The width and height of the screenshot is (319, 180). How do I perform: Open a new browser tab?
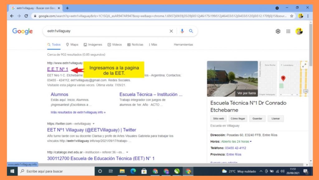67,8
